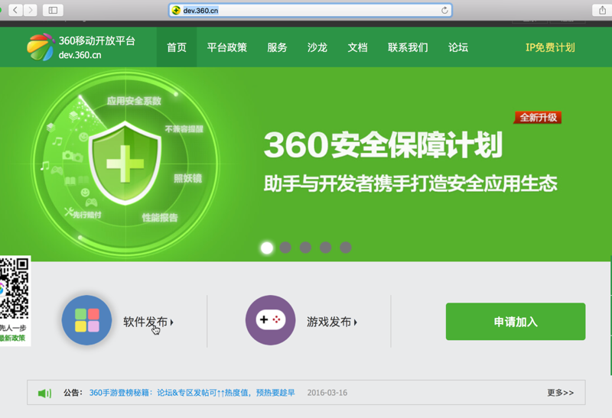Click the 360 mobile open platform logo
Screen dimensions: 612x418
[x=41, y=47]
